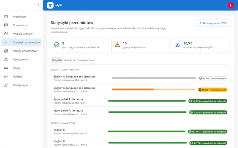238x148 pixels.
Task: Filter by Poniżej minimum
Action: [86, 60]
